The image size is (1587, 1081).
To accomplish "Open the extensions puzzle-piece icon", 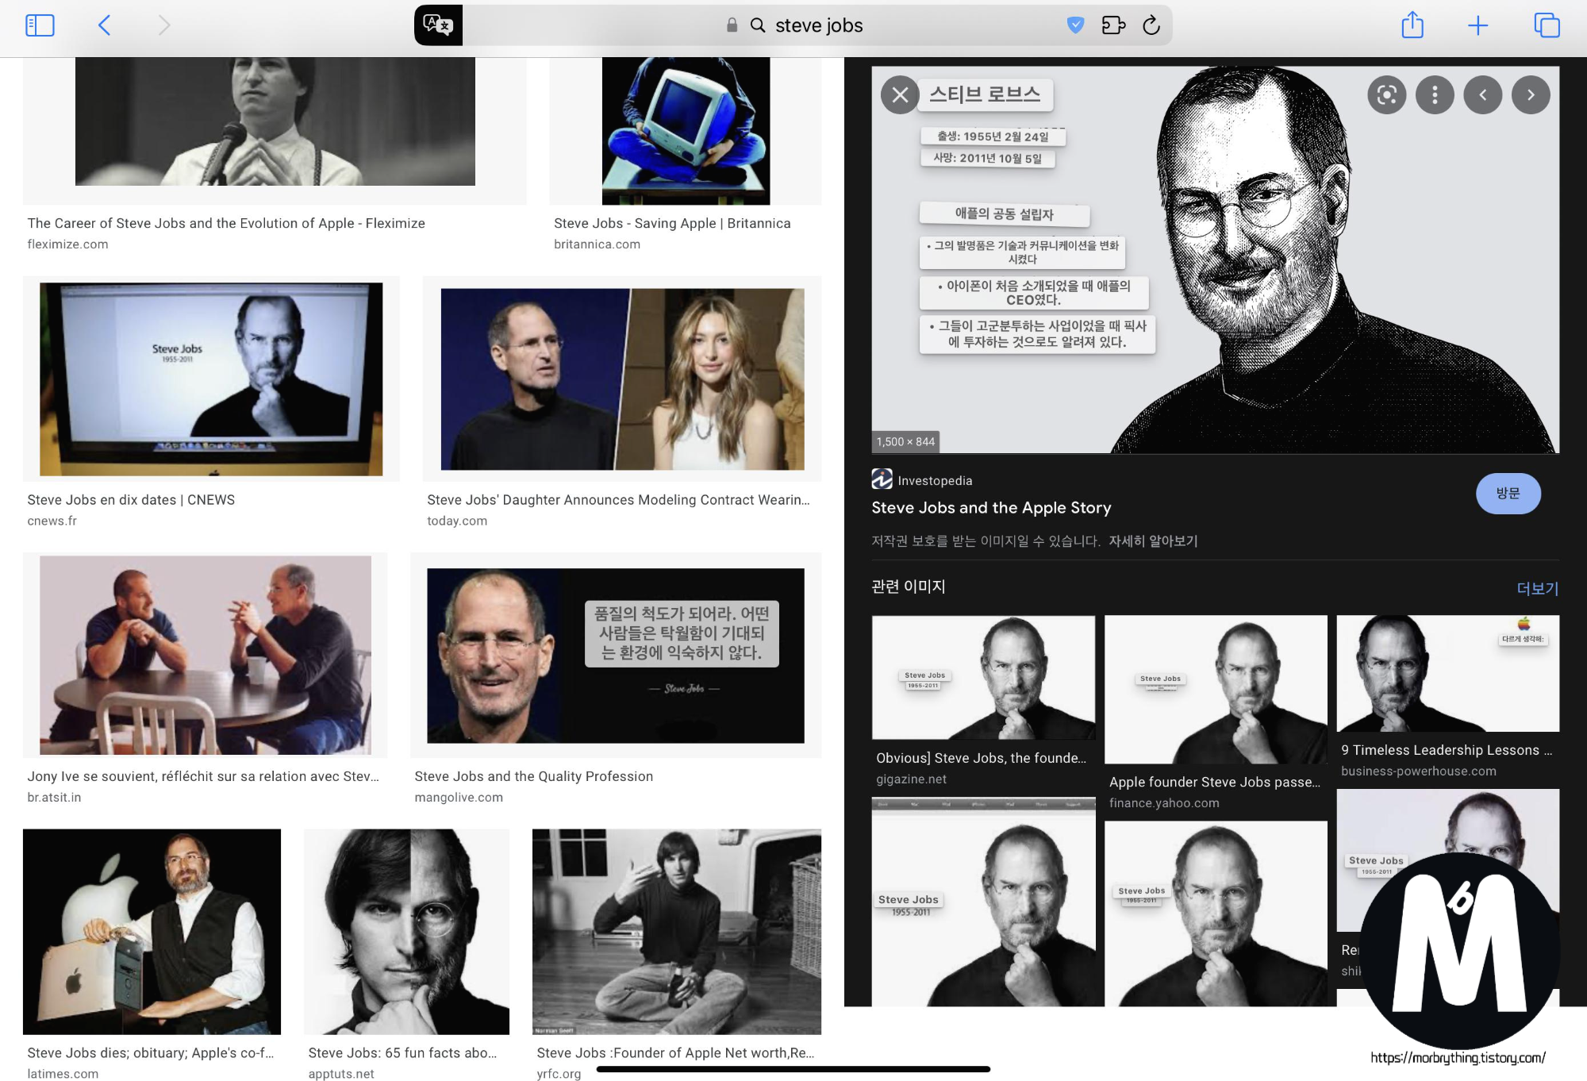I will (1113, 25).
